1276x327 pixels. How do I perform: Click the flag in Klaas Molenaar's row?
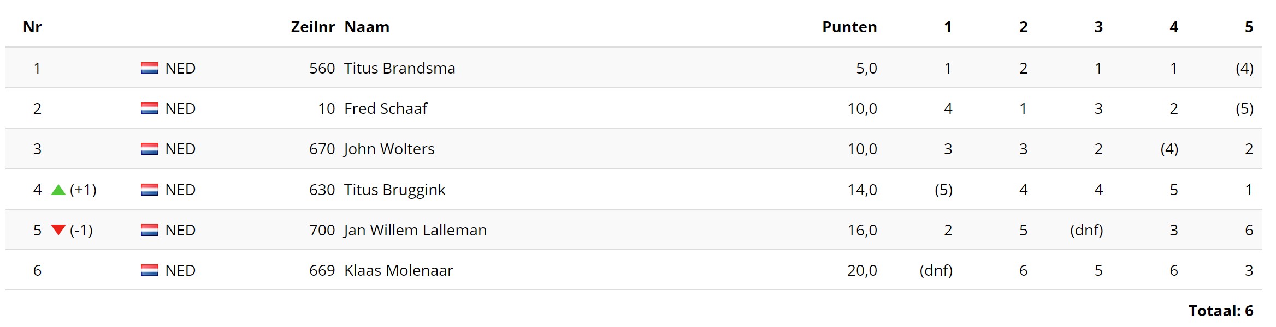(149, 270)
